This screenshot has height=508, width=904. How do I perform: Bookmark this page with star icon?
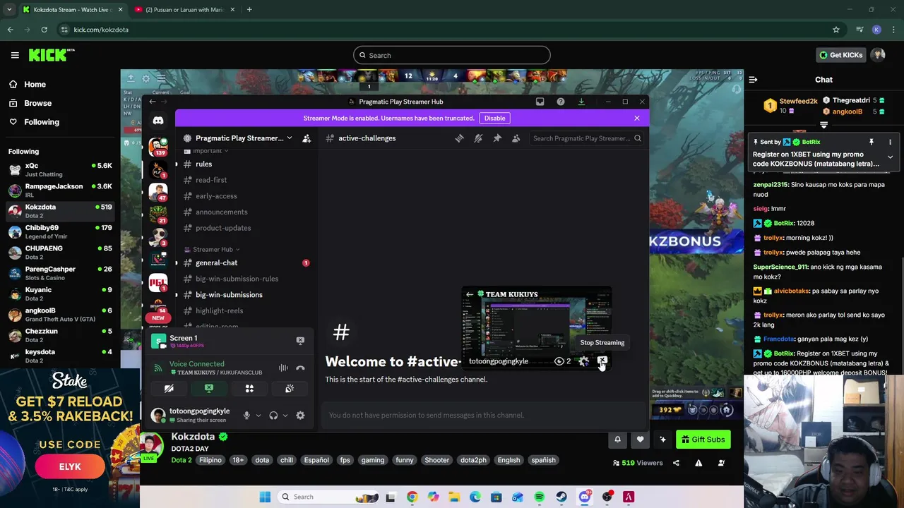[x=836, y=30]
